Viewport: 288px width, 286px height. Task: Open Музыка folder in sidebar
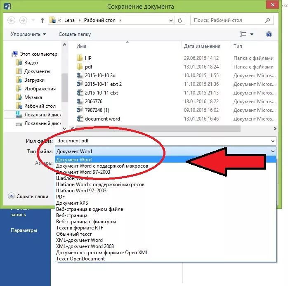click(x=29, y=97)
